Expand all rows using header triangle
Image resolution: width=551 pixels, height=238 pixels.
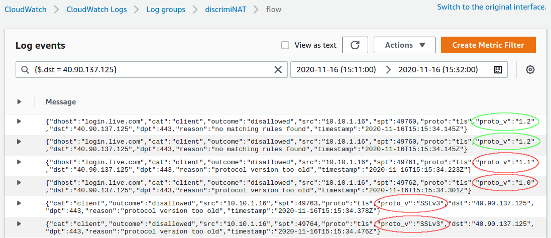[x=19, y=102]
